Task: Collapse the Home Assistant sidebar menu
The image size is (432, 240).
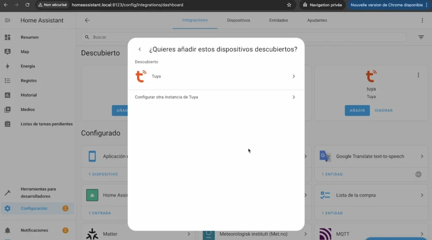Action: click(8, 20)
